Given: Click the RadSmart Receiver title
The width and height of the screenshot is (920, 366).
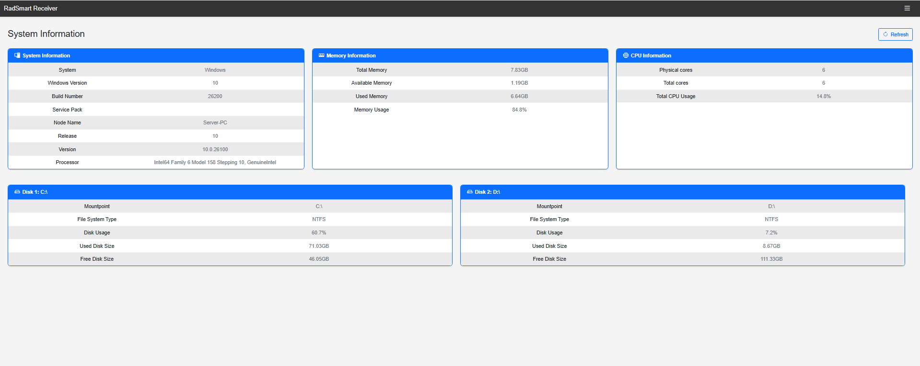Looking at the screenshot, I should coord(31,8).
